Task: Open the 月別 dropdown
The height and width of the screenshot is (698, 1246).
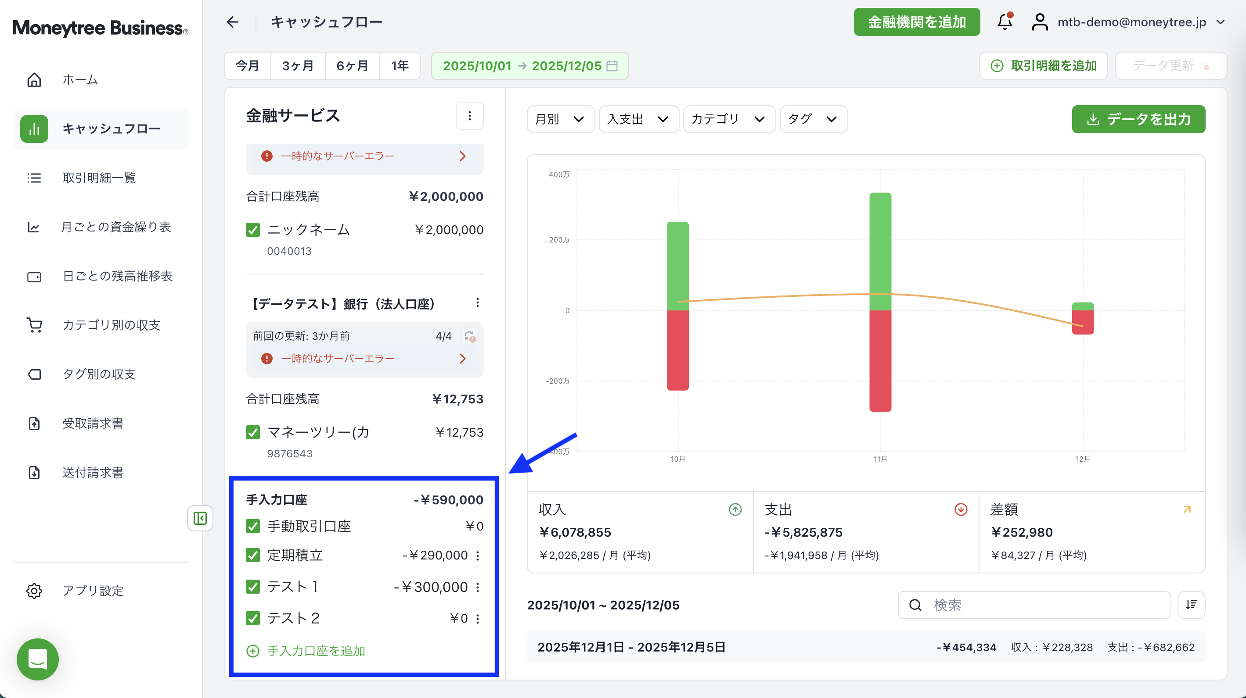Action: pos(560,119)
